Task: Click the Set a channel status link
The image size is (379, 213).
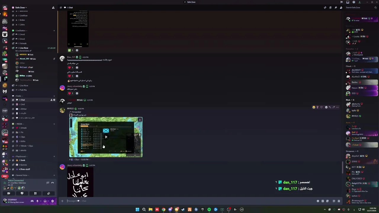Action: [23, 51]
